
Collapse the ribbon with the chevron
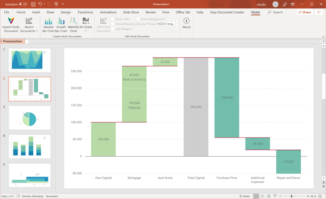tap(323, 37)
